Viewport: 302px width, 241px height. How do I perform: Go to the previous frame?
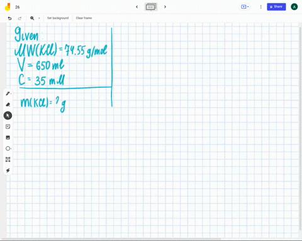(137, 7)
